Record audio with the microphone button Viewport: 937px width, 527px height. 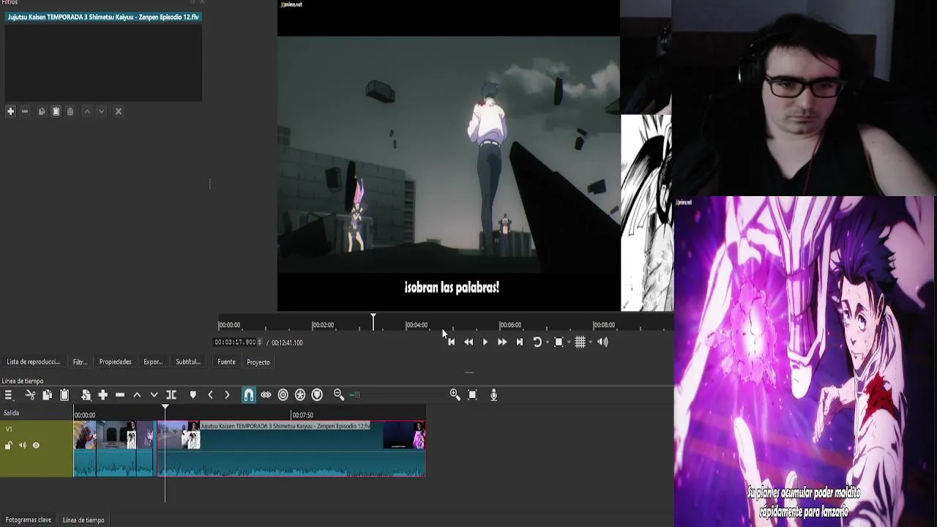pos(493,395)
